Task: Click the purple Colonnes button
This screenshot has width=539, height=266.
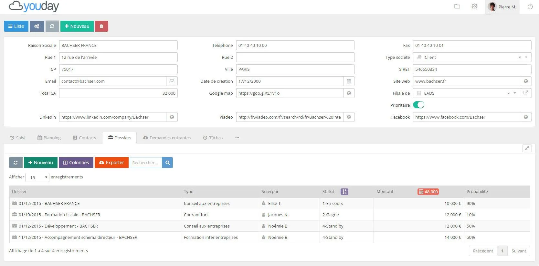Action: pos(76,163)
